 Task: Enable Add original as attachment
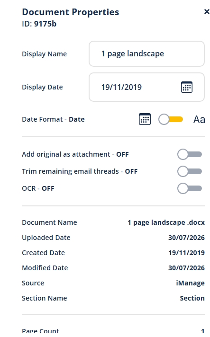coord(190,154)
